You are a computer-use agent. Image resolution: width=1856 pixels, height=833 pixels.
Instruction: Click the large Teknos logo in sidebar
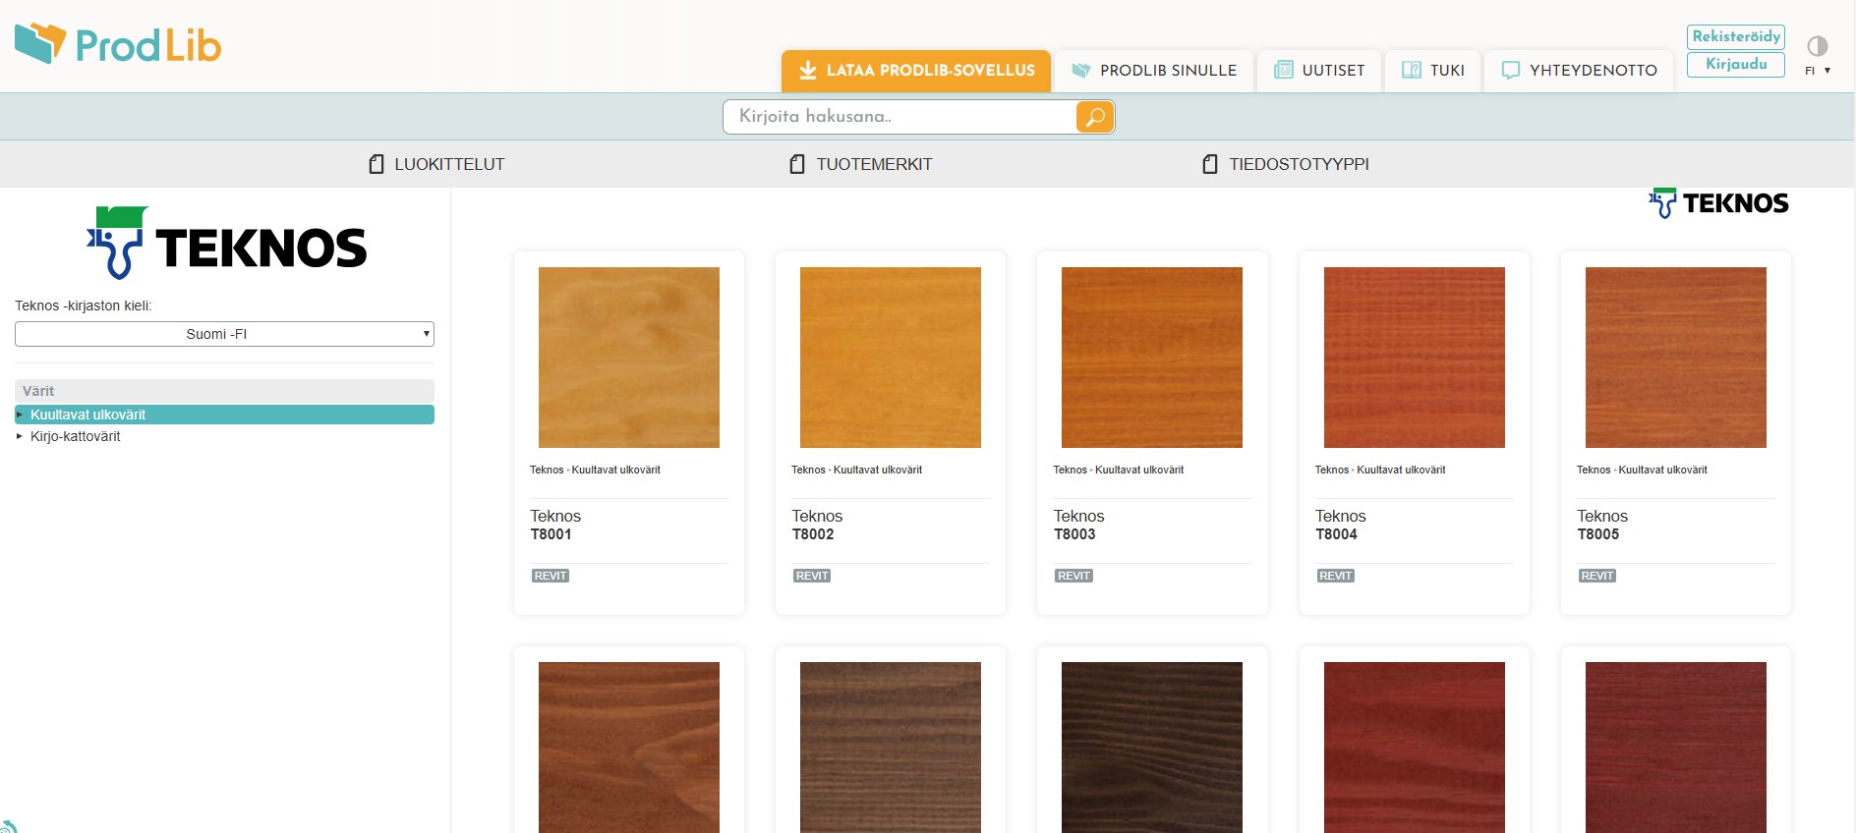pyautogui.click(x=226, y=243)
